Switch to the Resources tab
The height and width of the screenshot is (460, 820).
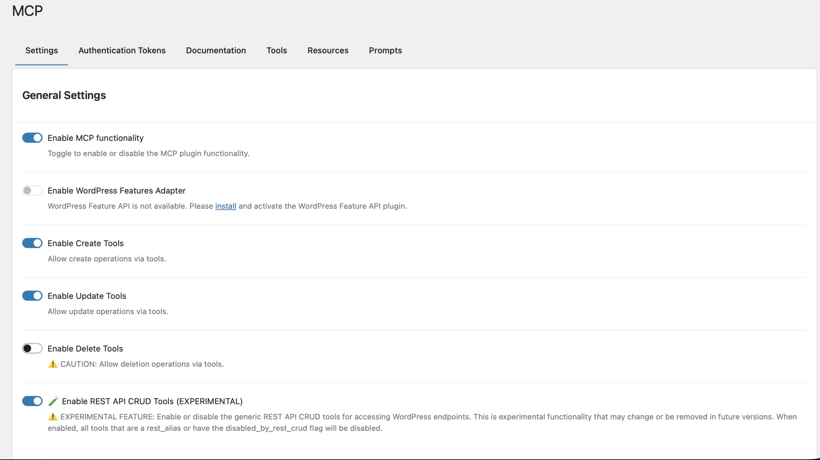(x=328, y=51)
